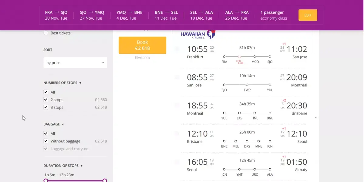Click the URC stop dot on the Seoul flight
Image resolution: width=364 pixels, height=182 pixels.
click(x=255, y=169)
